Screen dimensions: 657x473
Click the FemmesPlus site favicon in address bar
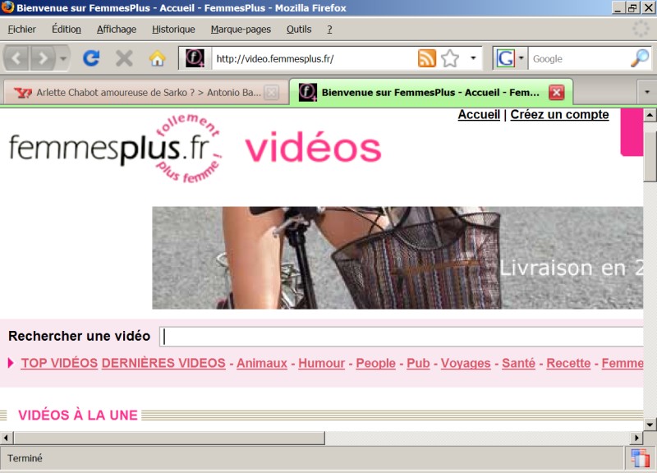195,58
